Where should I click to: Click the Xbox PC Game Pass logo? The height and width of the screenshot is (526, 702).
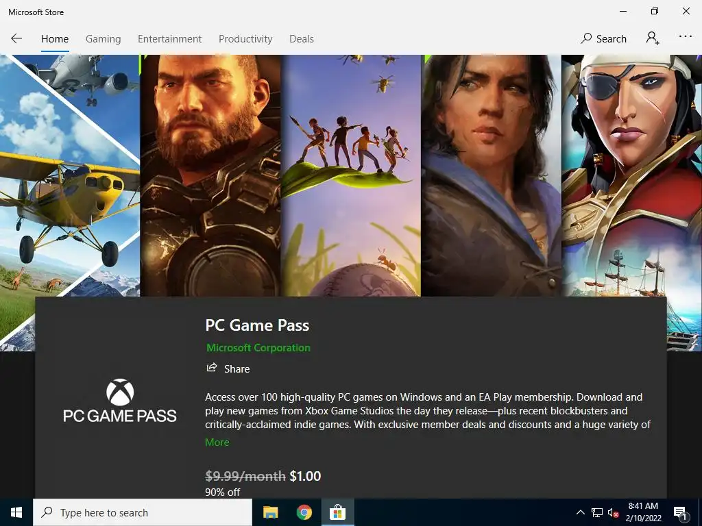click(119, 401)
